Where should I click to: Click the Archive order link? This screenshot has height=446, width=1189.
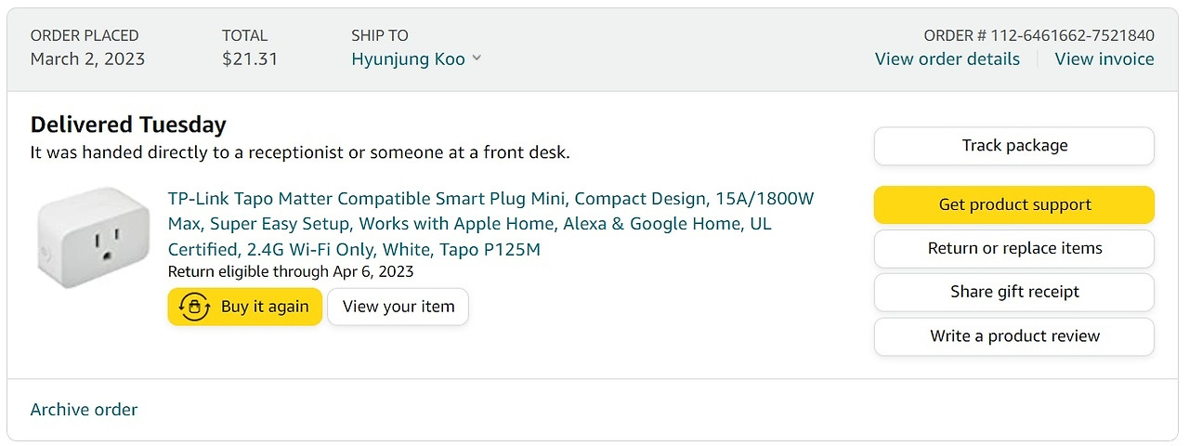click(x=84, y=410)
